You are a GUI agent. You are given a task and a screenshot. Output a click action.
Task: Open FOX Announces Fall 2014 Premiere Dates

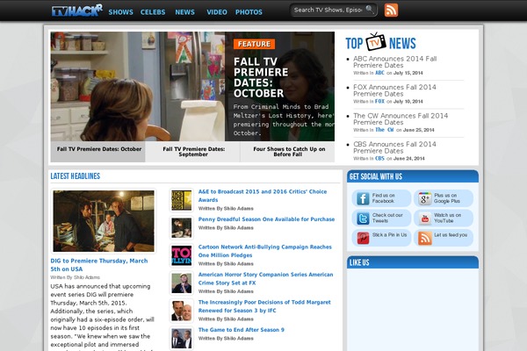tap(394, 90)
